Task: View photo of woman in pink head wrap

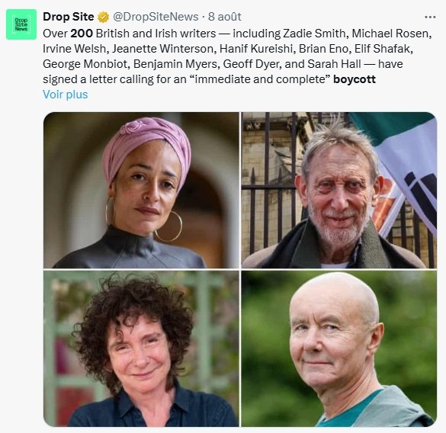Action: 141,190
